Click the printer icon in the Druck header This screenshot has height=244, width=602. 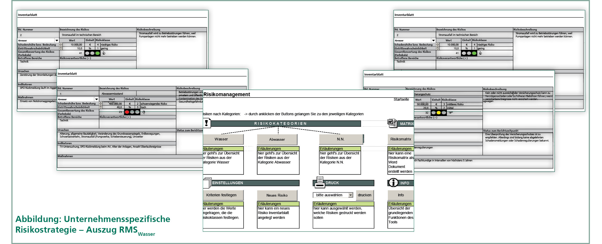(x=320, y=182)
